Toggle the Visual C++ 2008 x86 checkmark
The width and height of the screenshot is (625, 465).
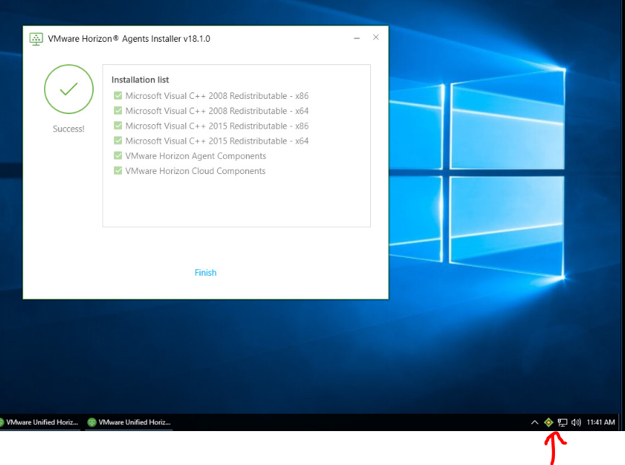tap(118, 95)
